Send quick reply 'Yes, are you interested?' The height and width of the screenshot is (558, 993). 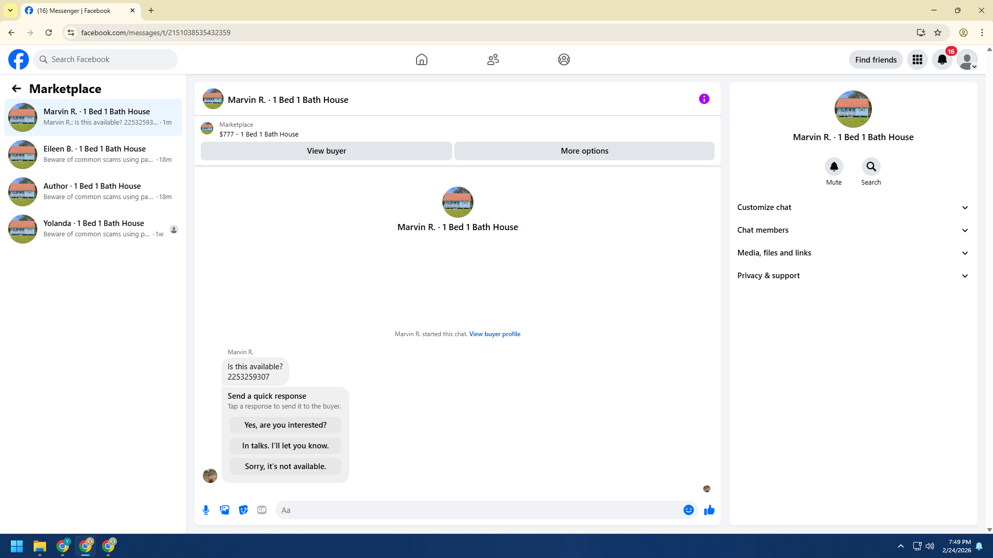click(x=285, y=425)
